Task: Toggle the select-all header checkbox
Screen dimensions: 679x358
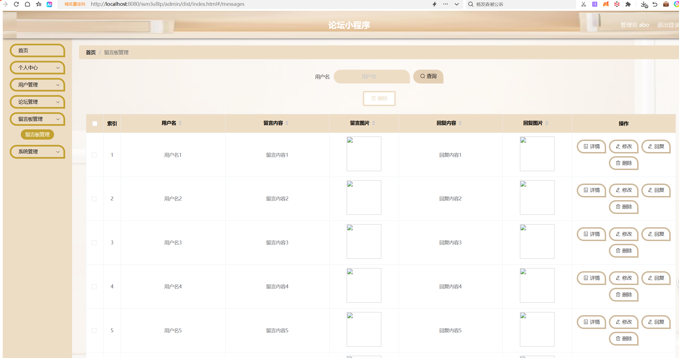Action: point(95,123)
